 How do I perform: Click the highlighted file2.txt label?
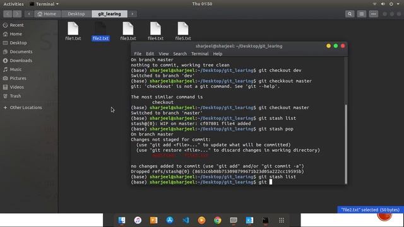[100, 38]
